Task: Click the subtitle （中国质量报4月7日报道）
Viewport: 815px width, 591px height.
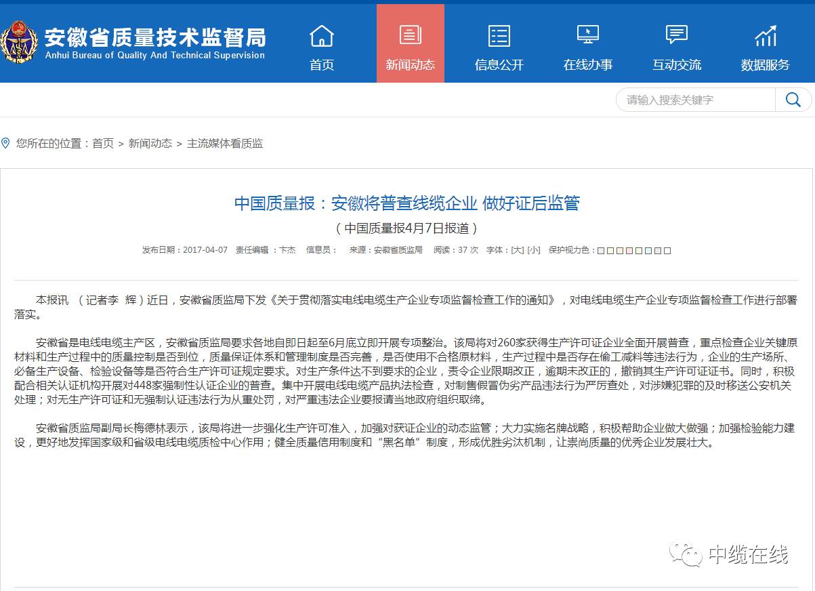Action: click(407, 228)
